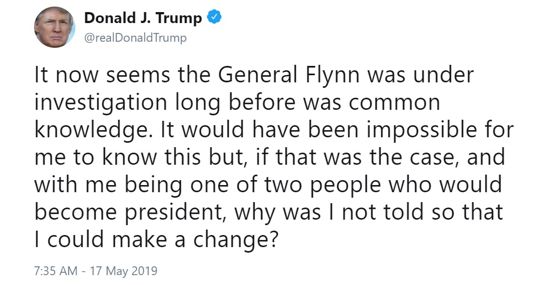The image size is (549, 285).
Task: Open the Donald J. Trump display name
Action: point(143,18)
